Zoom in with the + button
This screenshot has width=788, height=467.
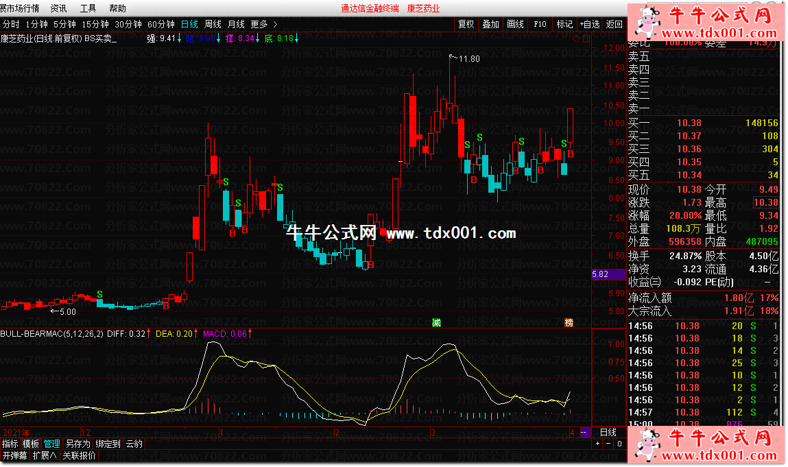(x=597, y=444)
